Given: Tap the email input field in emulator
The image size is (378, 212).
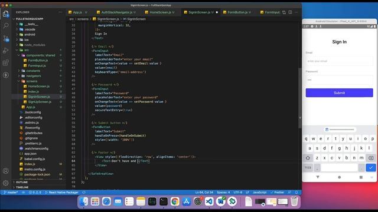Looking at the screenshot, I should tap(339, 61).
